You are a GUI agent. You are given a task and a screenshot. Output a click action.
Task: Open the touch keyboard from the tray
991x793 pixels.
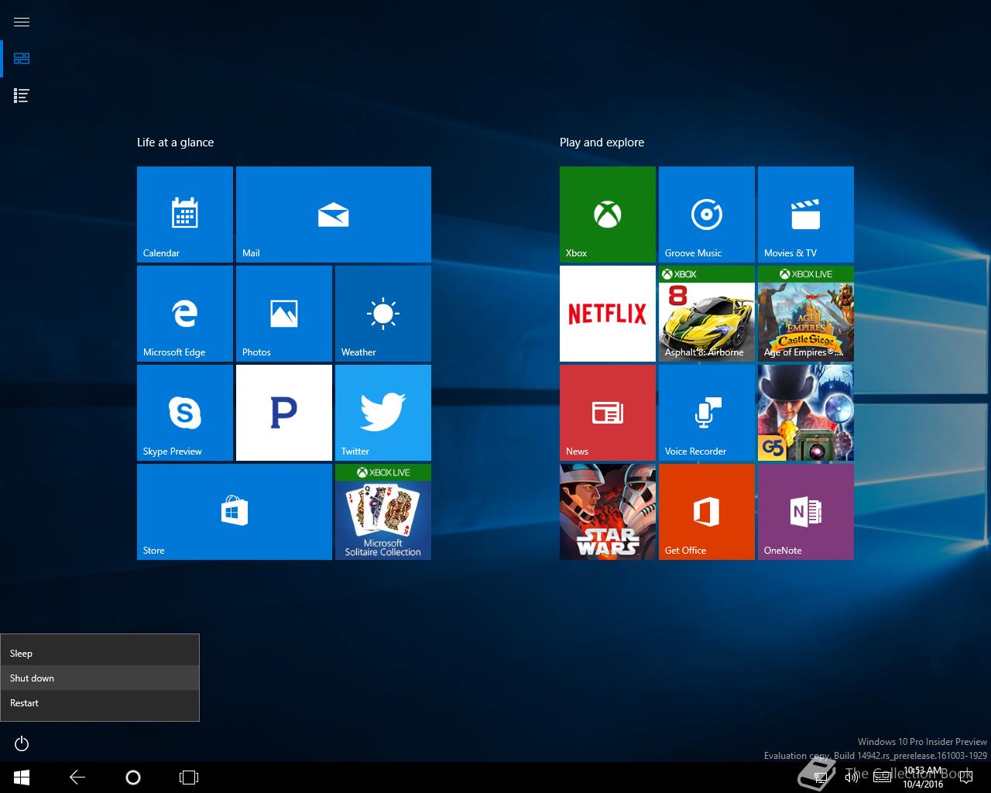[882, 778]
